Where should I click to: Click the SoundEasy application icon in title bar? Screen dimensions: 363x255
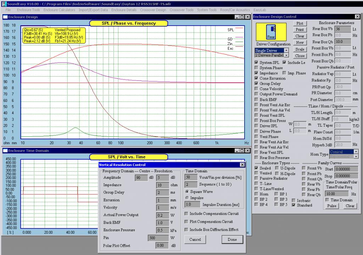click(x=4, y=4)
